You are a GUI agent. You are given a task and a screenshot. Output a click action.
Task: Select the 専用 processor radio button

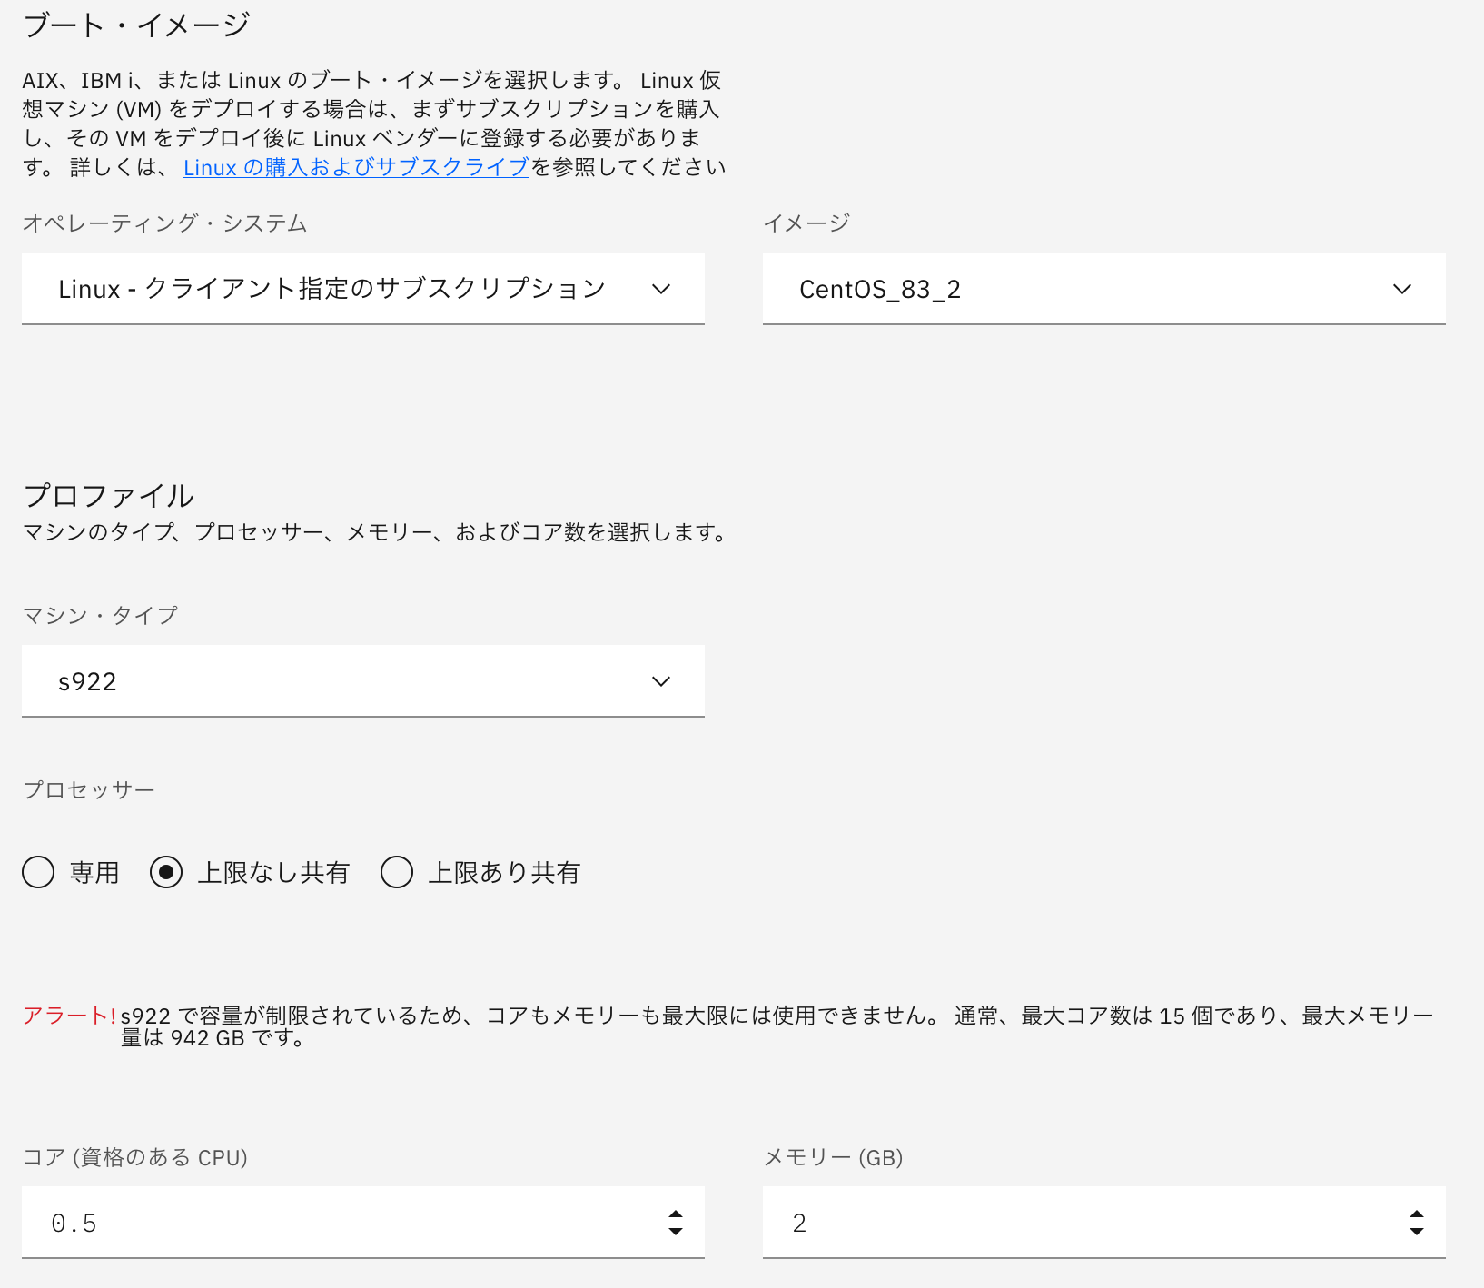tap(38, 872)
